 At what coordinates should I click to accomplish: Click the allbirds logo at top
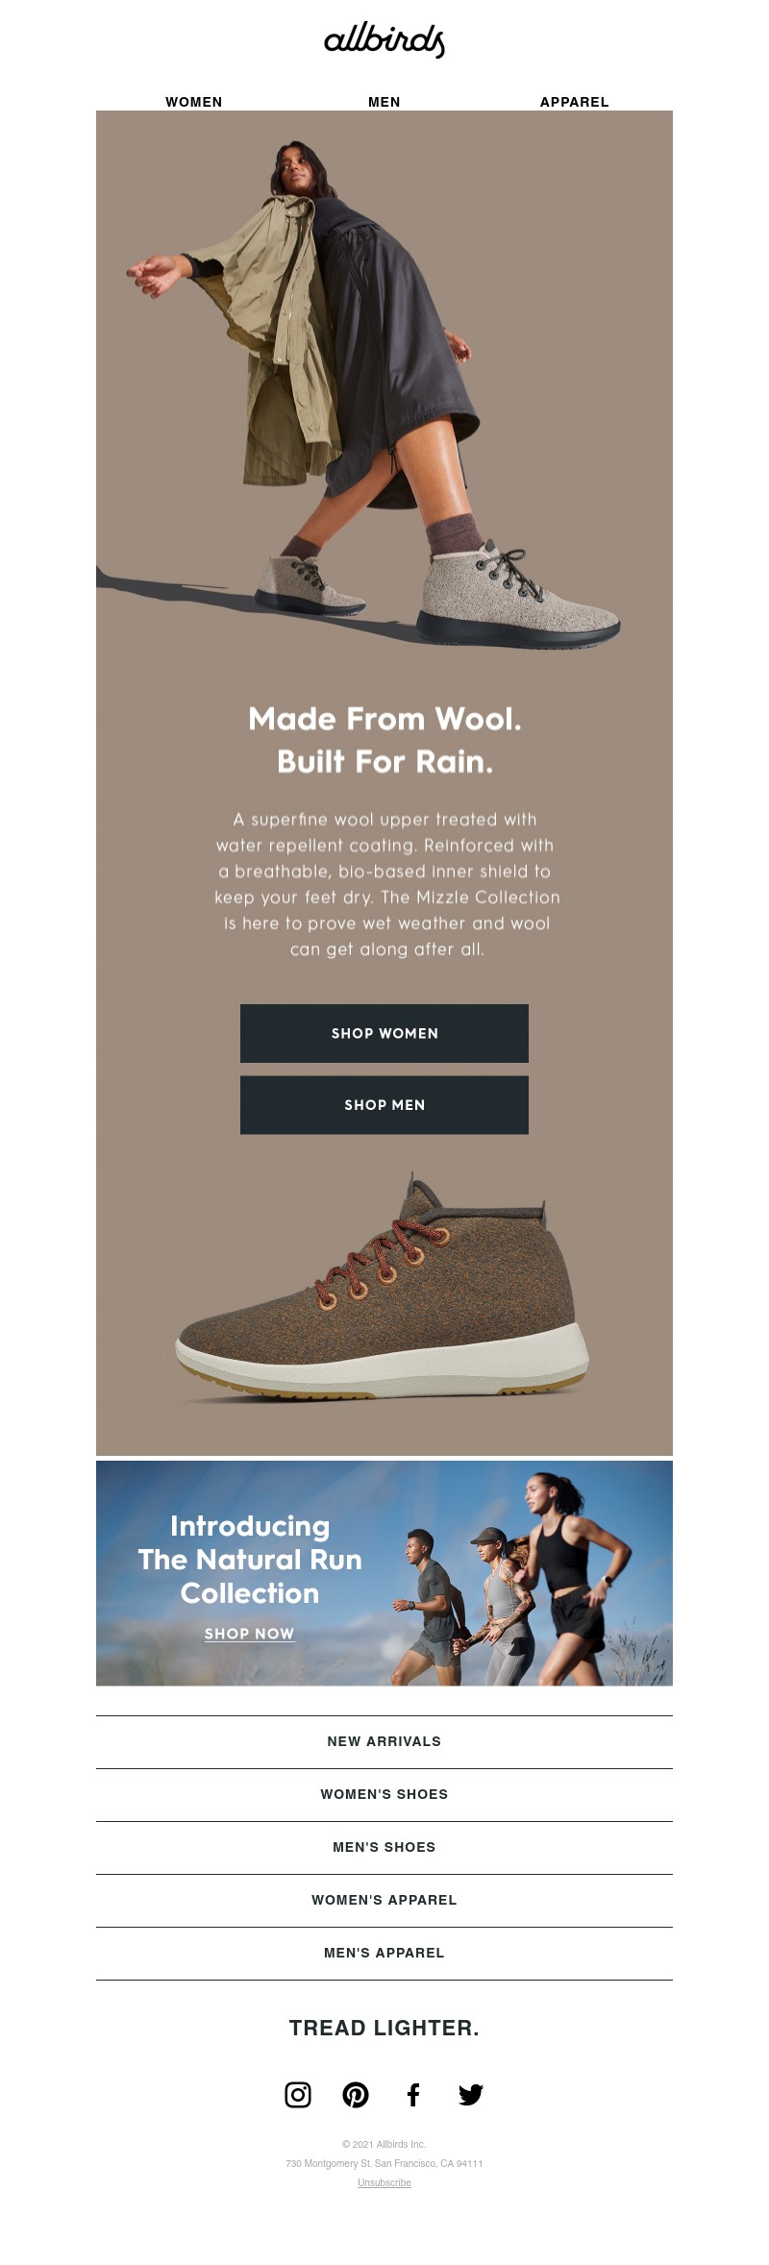click(x=384, y=40)
